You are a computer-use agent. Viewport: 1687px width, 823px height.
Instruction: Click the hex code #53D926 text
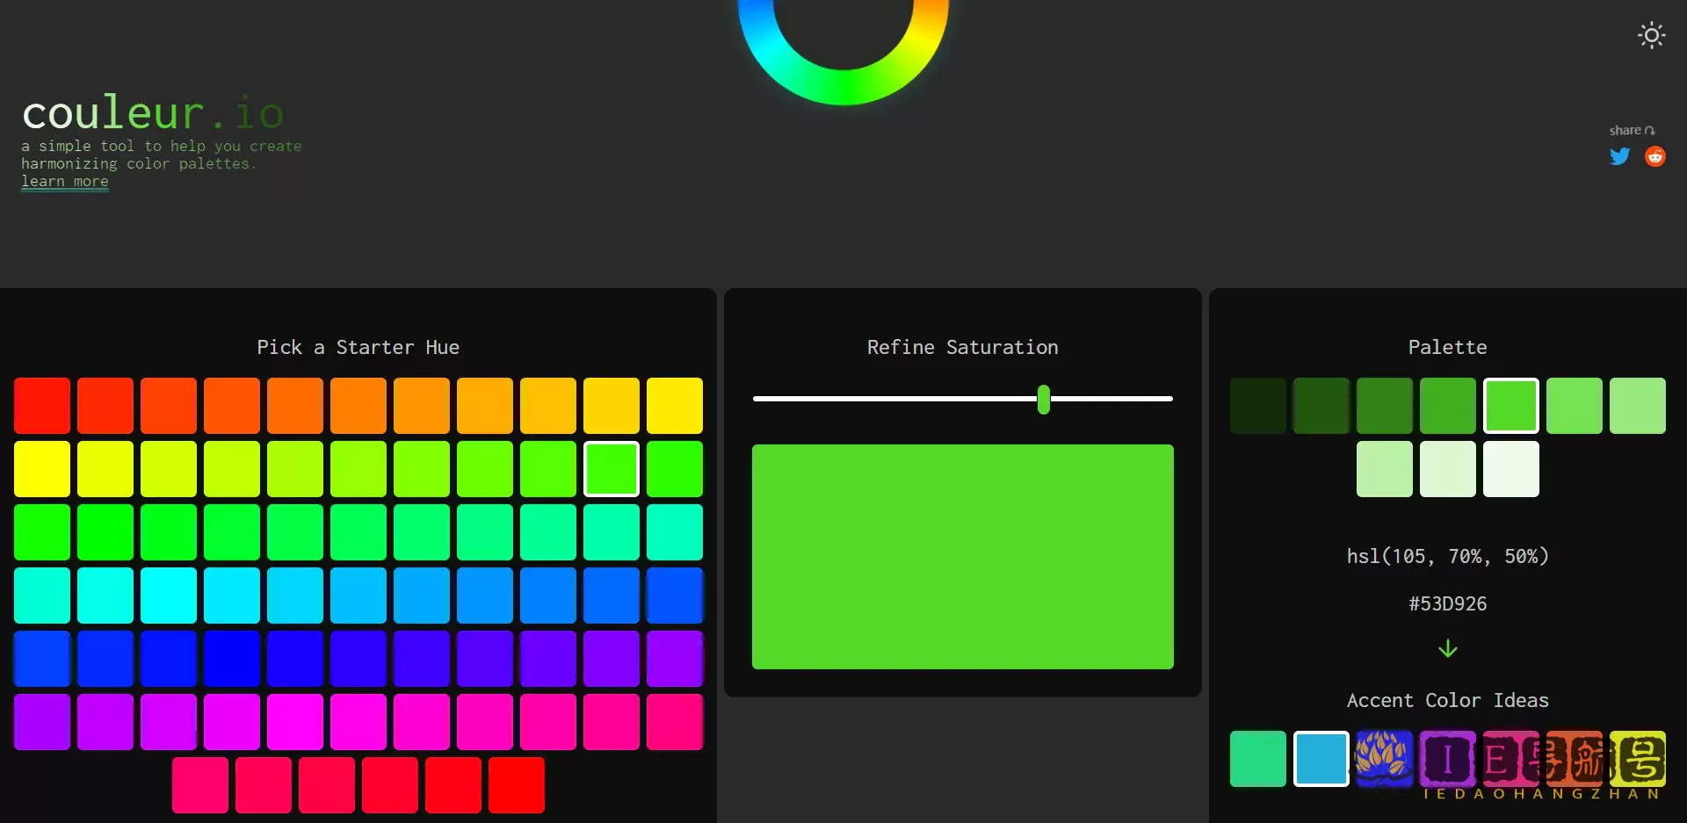(x=1447, y=604)
